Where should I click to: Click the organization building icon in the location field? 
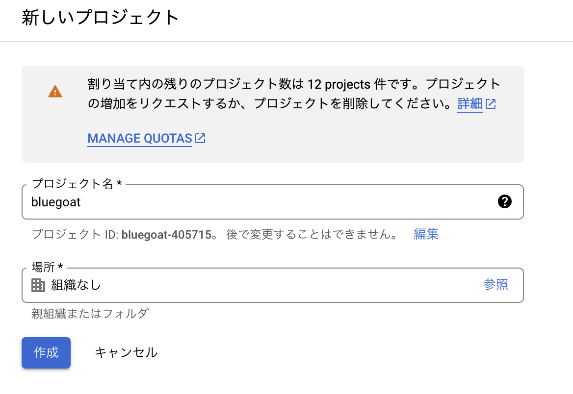pos(38,285)
